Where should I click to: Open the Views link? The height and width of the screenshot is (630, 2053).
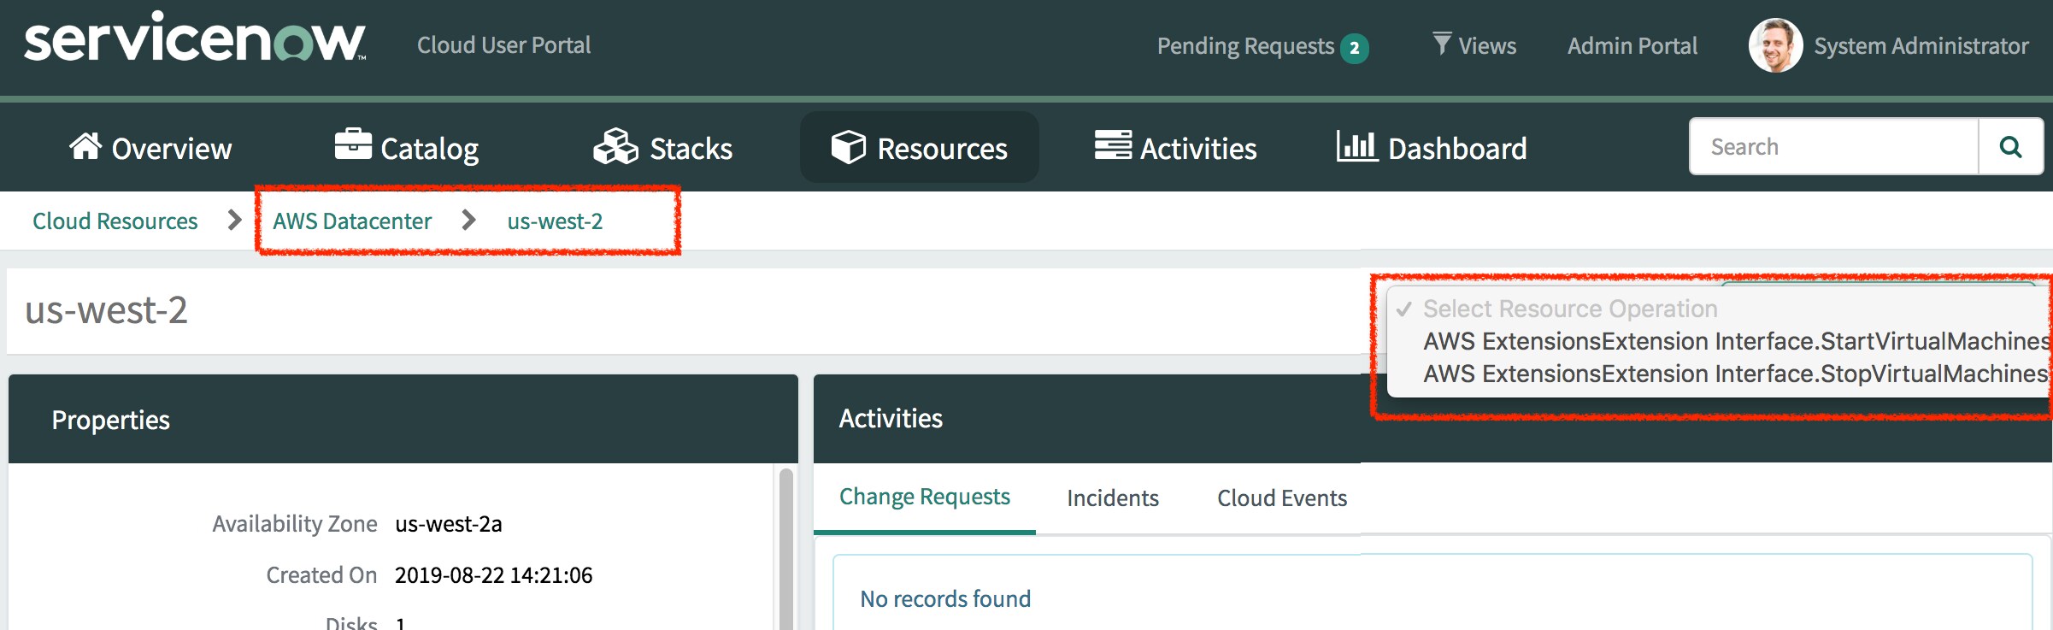coord(1475,45)
